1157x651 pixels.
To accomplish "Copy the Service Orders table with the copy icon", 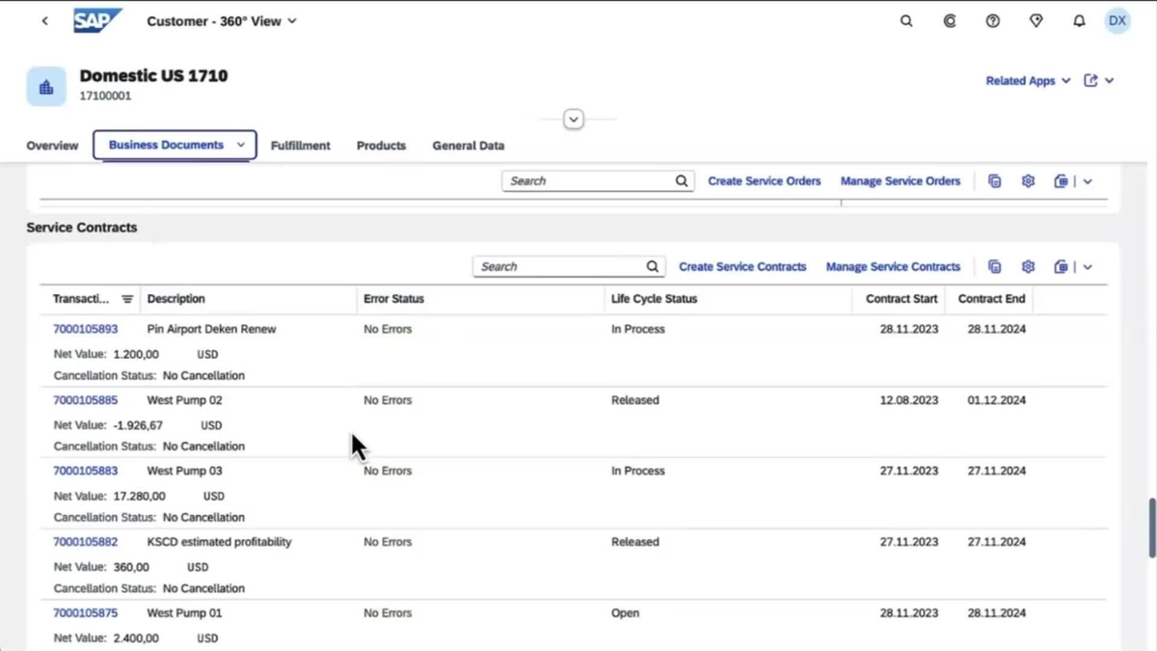I will tap(995, 181).
